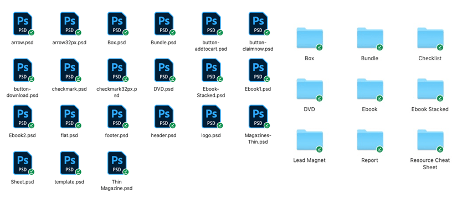The height and width of the screenshot is (199, 457).
Task: Click the 'Ebook Stacked' folder name label
Action: tap(430, 109)
